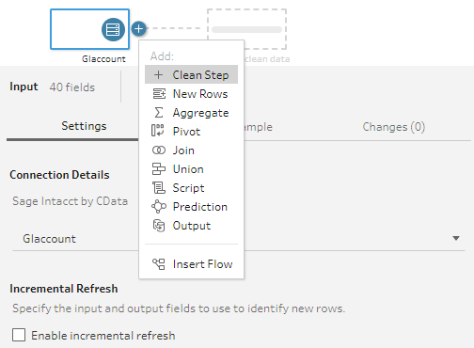Choose the Prediction icon option
The image size is (474, 348).
(x=159, y=207)
